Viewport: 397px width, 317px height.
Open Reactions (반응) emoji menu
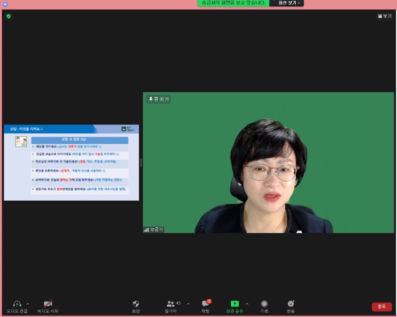pyautogui.click(x=291, y=304)
